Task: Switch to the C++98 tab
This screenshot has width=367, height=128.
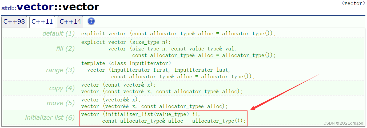Action: click(x=14, y=22)
